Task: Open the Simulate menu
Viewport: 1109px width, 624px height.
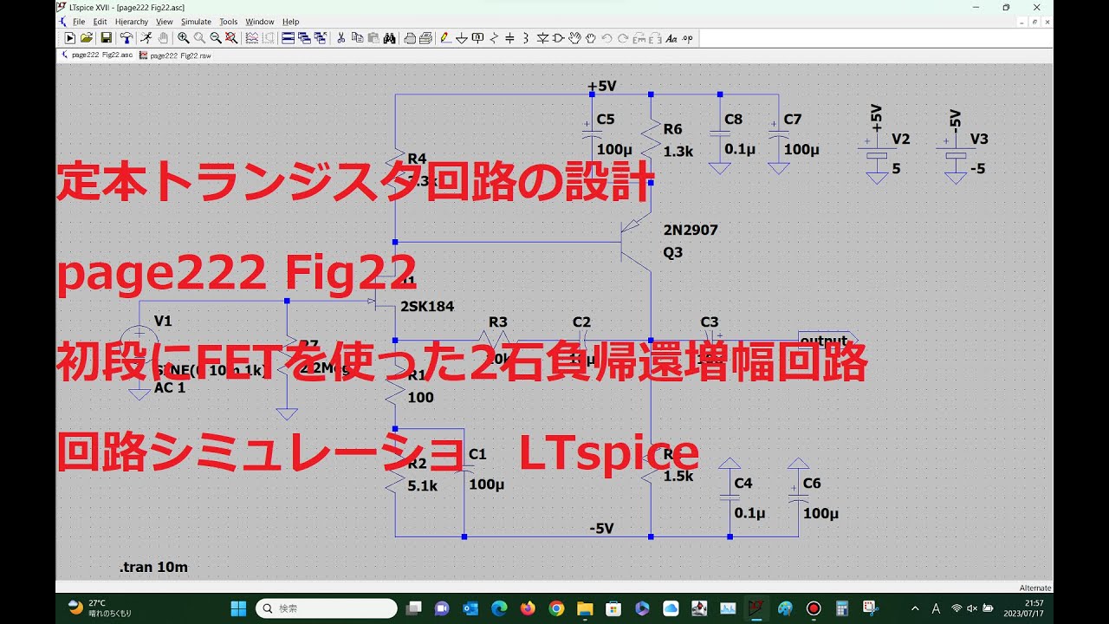Action: click(x=196, y=22)
